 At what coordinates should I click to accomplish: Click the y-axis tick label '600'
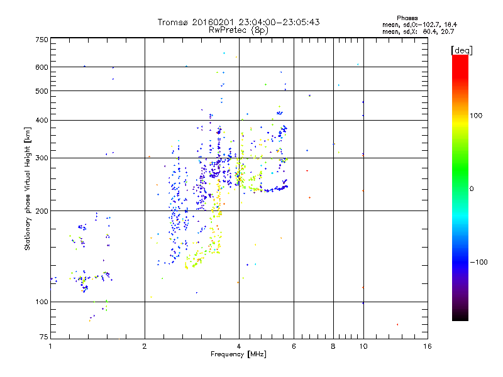[x=41, y=67]
